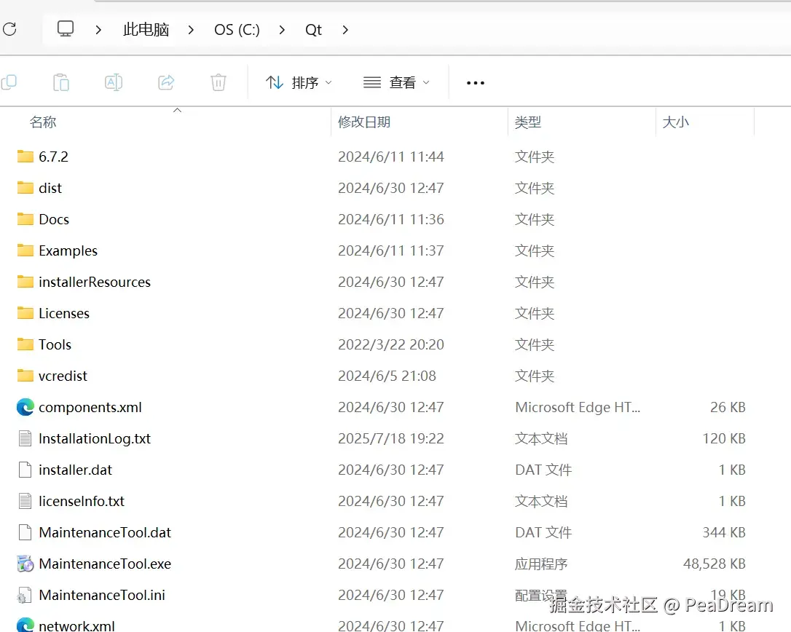Click date 2024/6/11 11:36 of Docs
Screen dimensions: 791x632
tap(391, 219)
